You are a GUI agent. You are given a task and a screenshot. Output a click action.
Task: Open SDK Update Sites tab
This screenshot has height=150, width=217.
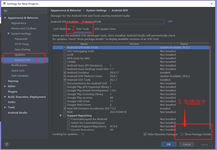tap(105, 29)
